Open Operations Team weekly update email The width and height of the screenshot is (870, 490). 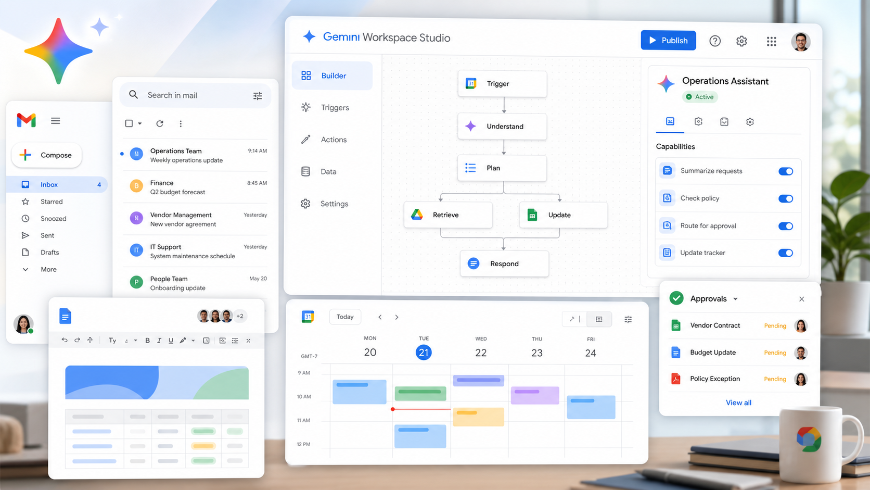coord(195,155)
